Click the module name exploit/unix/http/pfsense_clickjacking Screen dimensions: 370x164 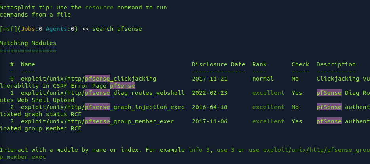point(89,79)
